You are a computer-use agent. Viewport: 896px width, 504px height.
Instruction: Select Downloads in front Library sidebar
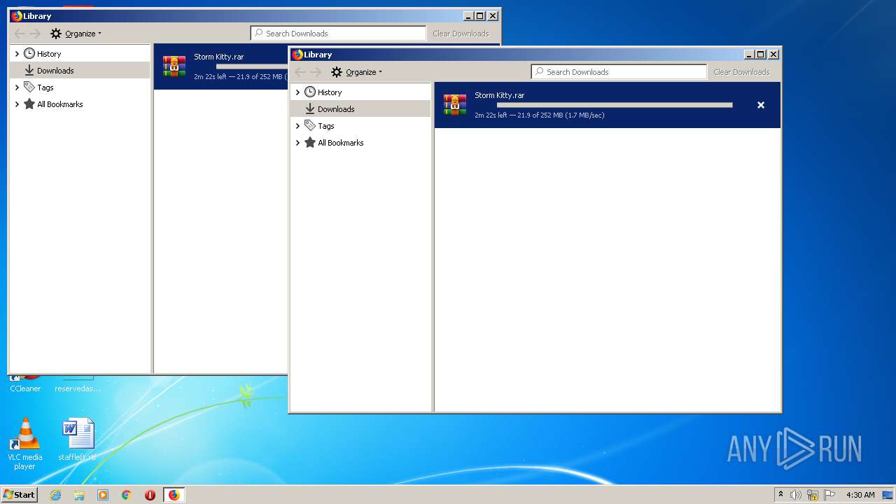tap(360, 109)
